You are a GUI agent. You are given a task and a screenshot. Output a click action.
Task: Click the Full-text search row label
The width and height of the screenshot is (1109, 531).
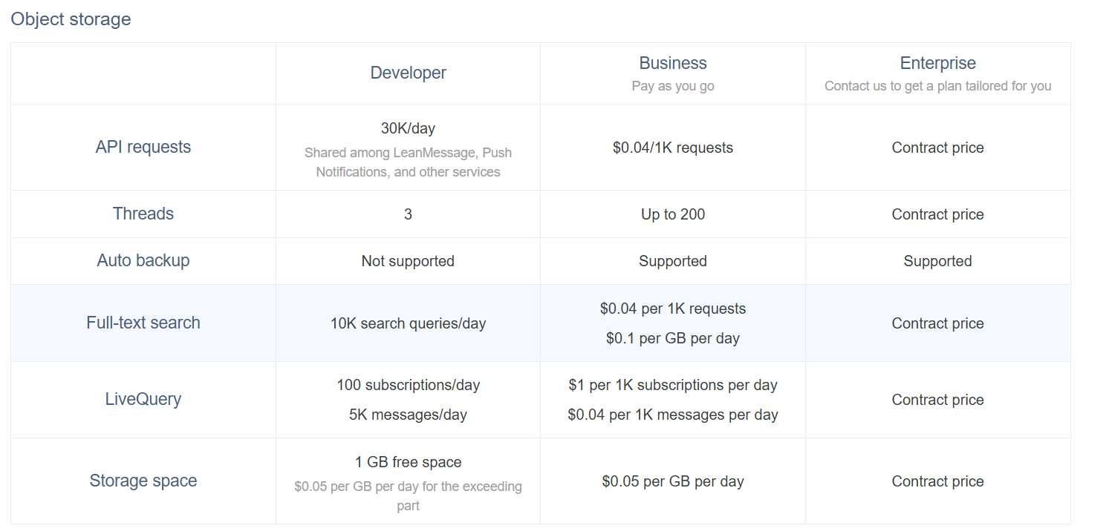coord(143,323)
